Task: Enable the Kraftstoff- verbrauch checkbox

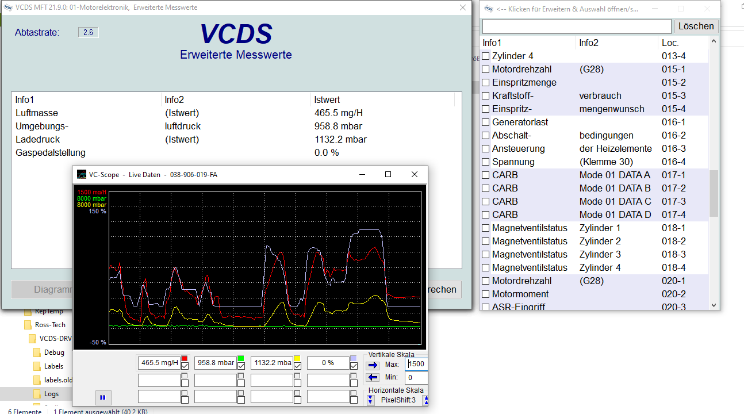Action: click(x=486, y=96)
